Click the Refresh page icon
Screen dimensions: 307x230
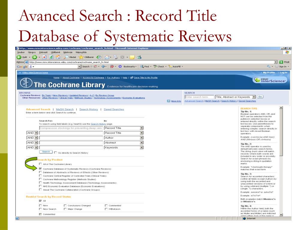click(51, 57)
